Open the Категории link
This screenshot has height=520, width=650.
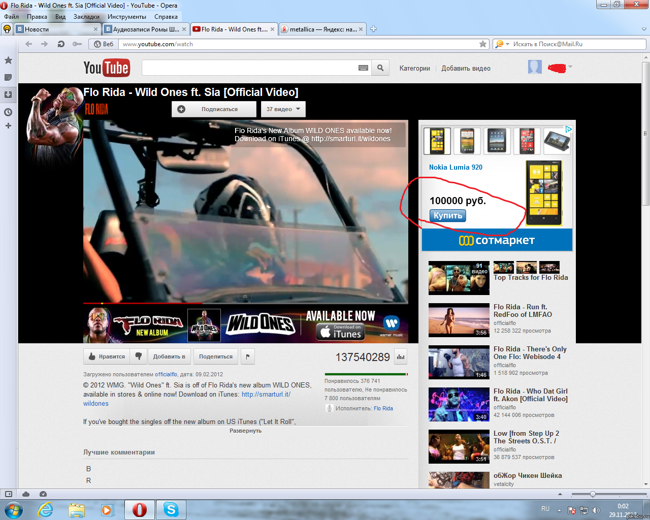click(x=414, y=69)
